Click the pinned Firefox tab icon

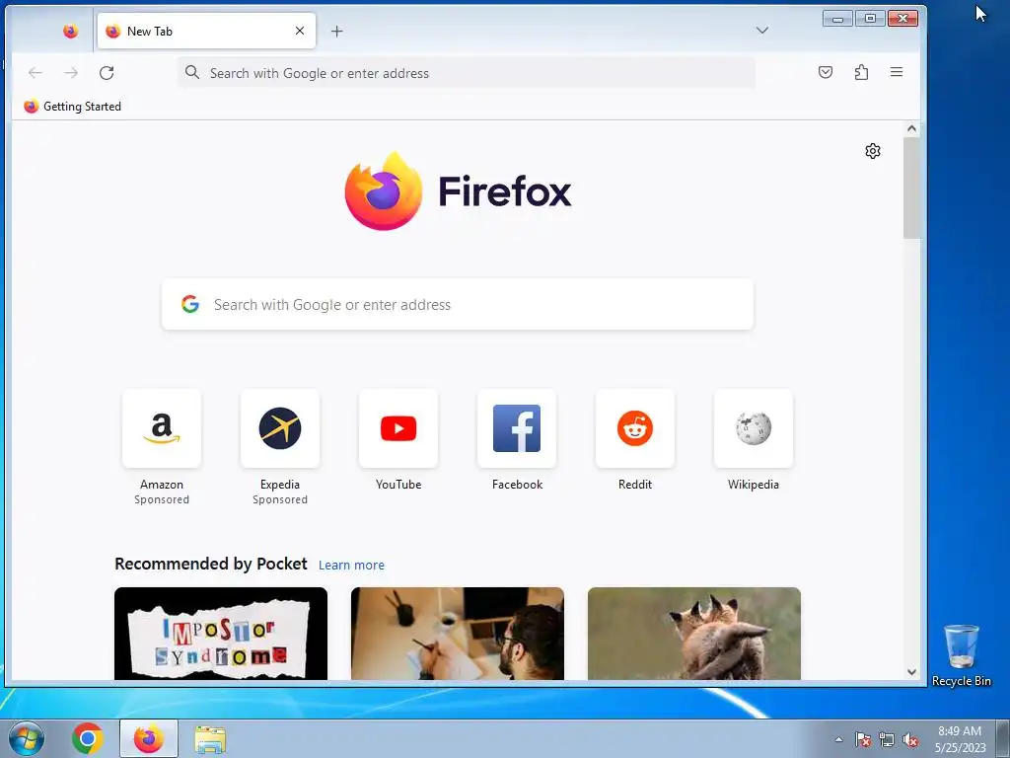[70, 31]
